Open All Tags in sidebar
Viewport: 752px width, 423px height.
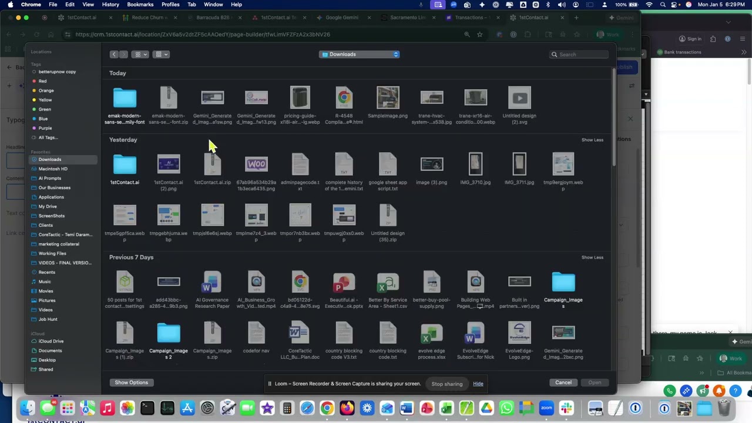pyautogui.click(x=48, y=137)
